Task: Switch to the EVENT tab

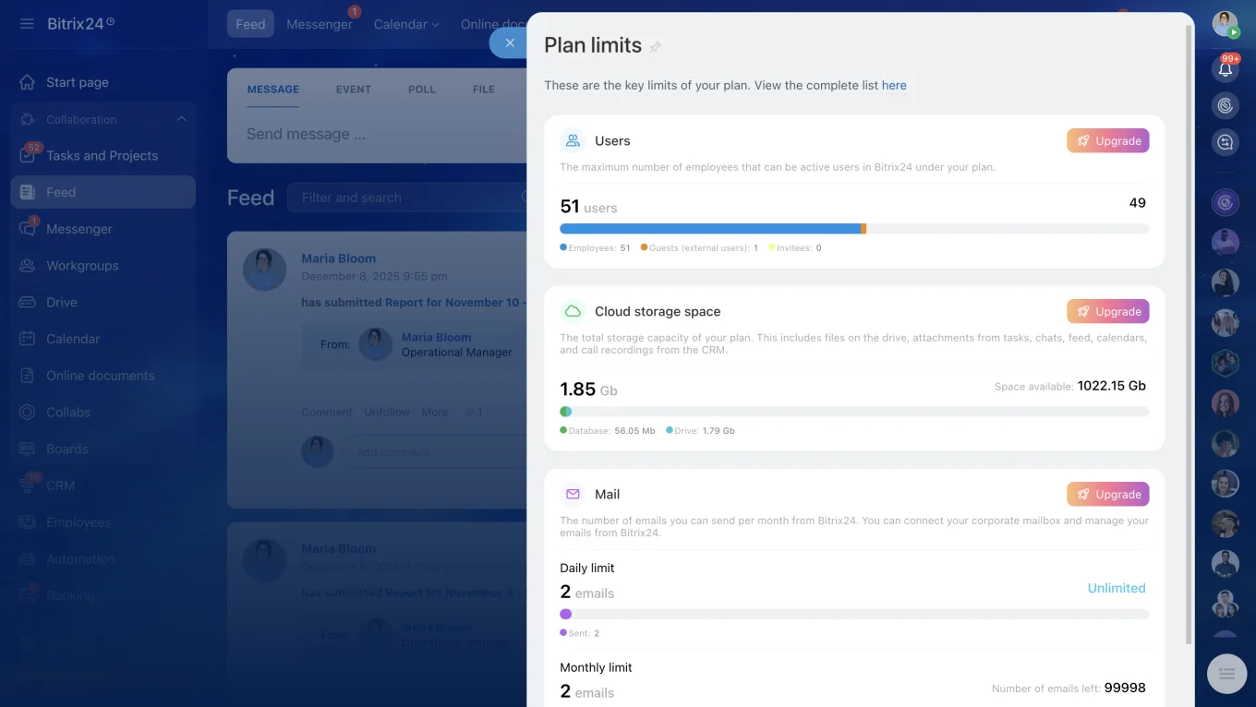Action: click(x=353, y=89)
